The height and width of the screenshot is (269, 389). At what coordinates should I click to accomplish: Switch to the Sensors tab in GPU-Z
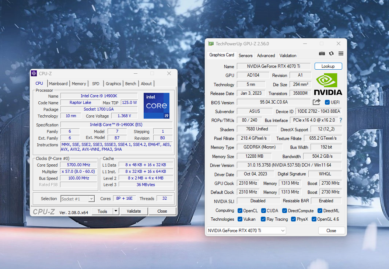[246, 56]
